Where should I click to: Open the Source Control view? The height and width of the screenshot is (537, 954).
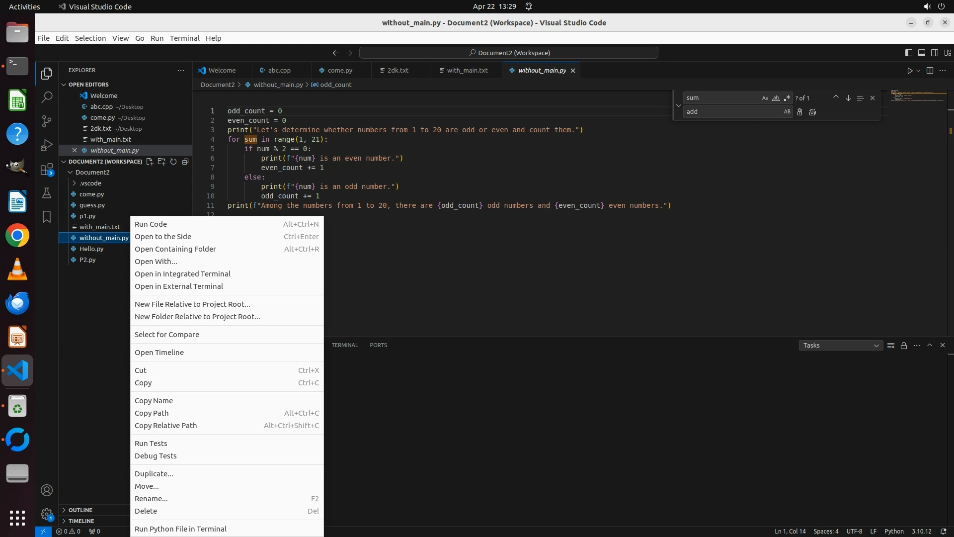pos(47,121)
